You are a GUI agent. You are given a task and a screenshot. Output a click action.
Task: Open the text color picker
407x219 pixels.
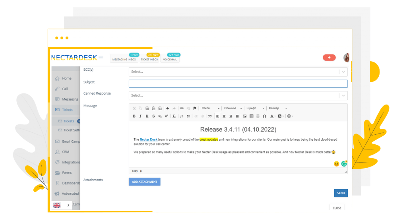click(273, 116)
